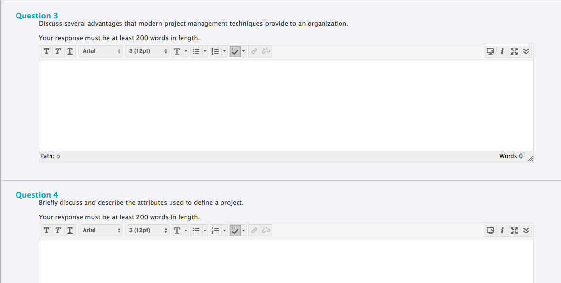Open the font size dropdown for Question 3
The width and height of the screenshot is (561, 283).
click(x=148, y=51)
